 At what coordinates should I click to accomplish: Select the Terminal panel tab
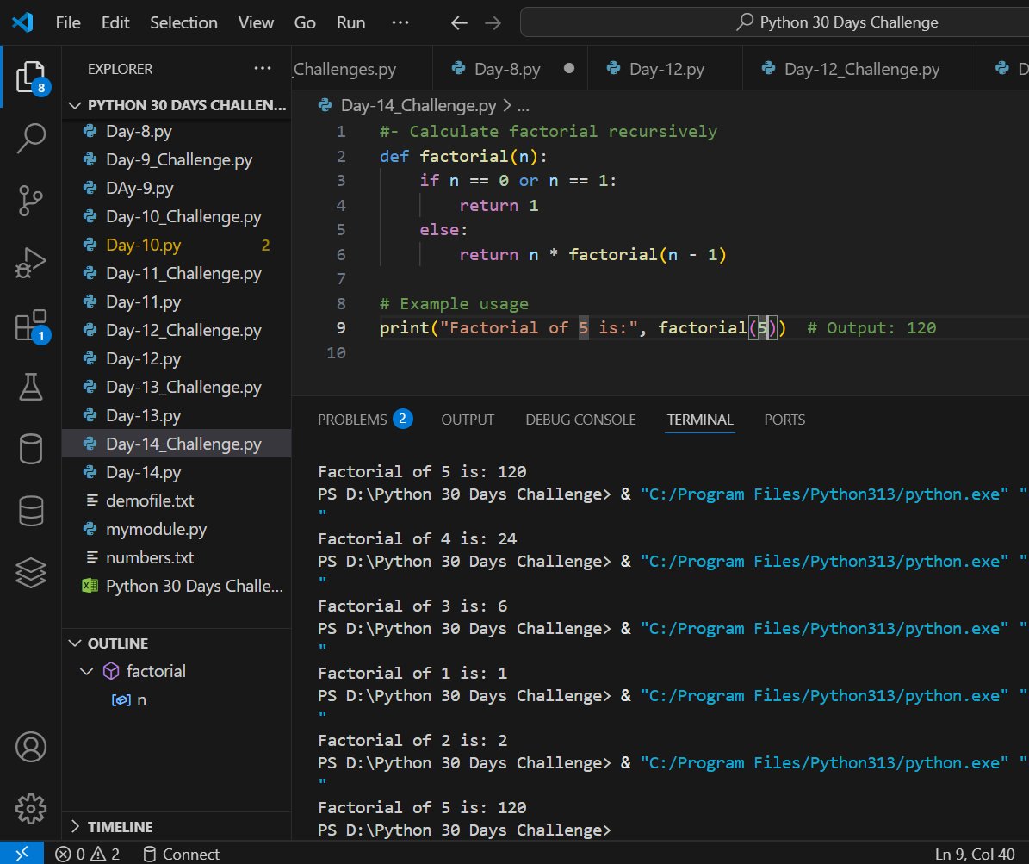[700, 420]
